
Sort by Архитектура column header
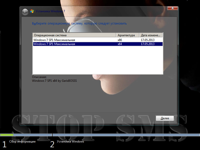pos(127,35)
